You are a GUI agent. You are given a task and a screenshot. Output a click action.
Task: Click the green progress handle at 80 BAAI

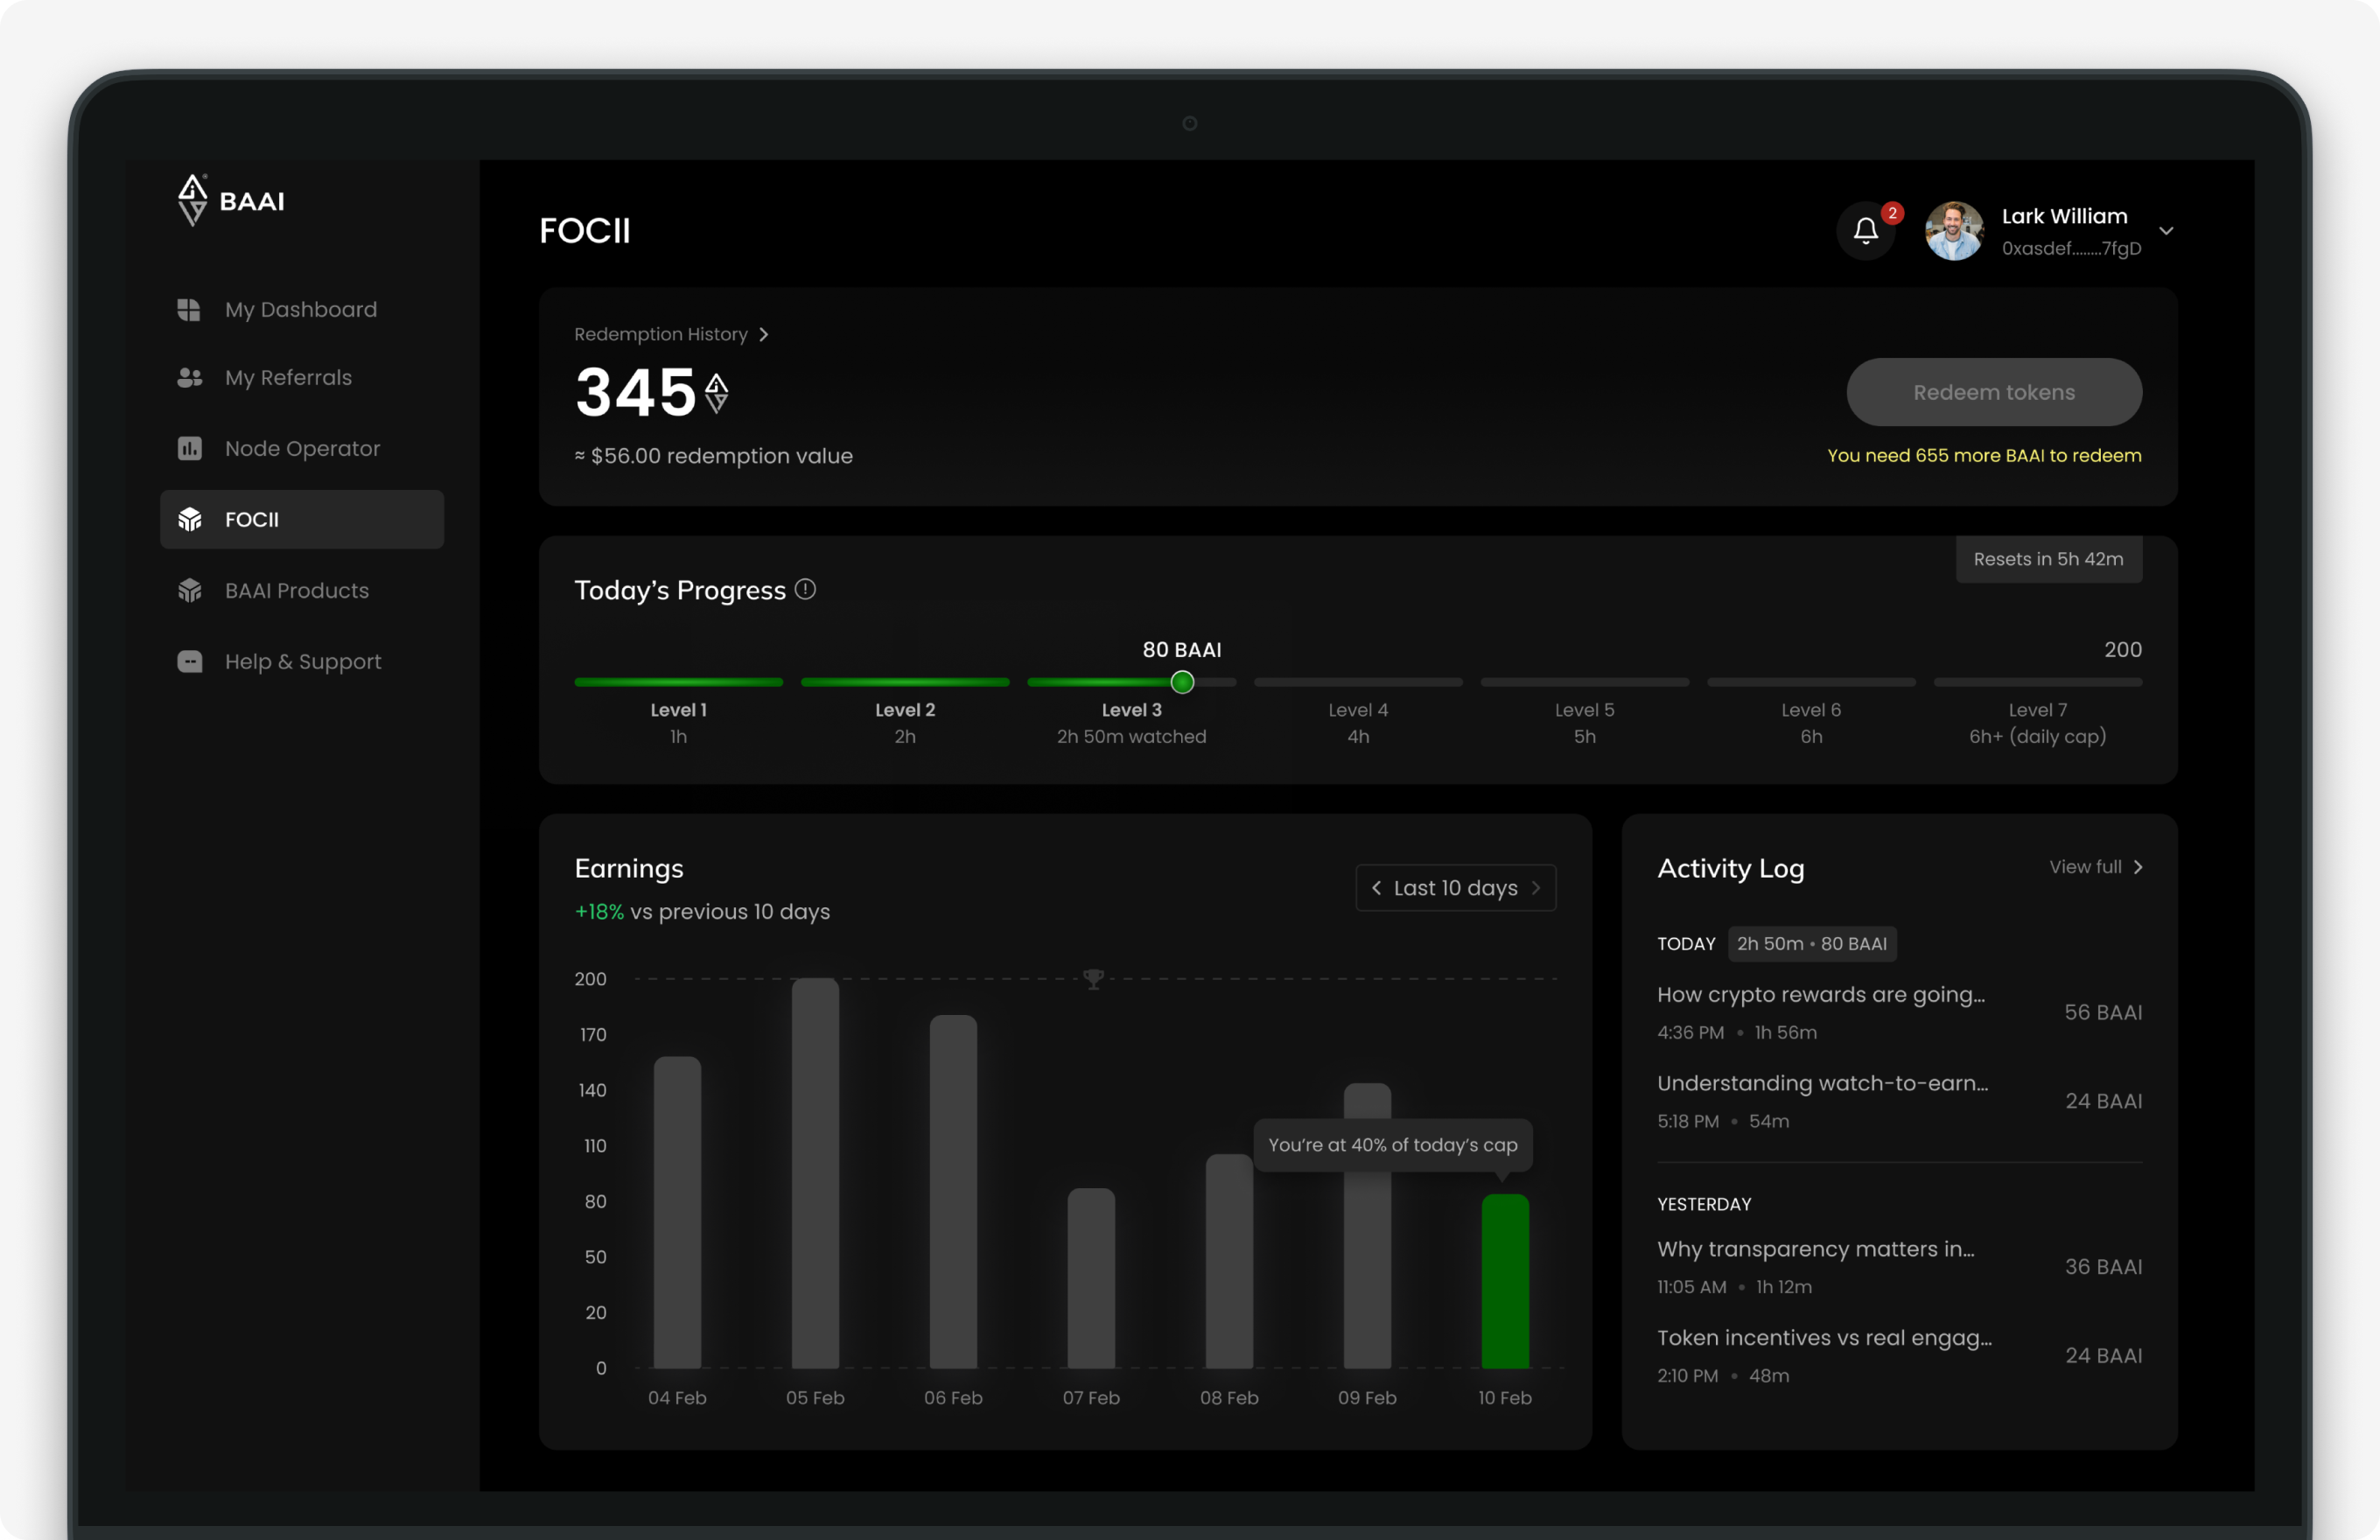pyautogui.click(x=1182, y=683)
